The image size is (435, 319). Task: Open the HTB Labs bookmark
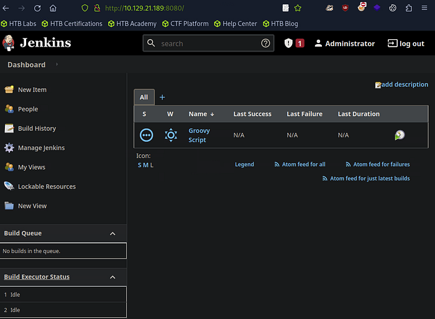[x=19, y=24]
